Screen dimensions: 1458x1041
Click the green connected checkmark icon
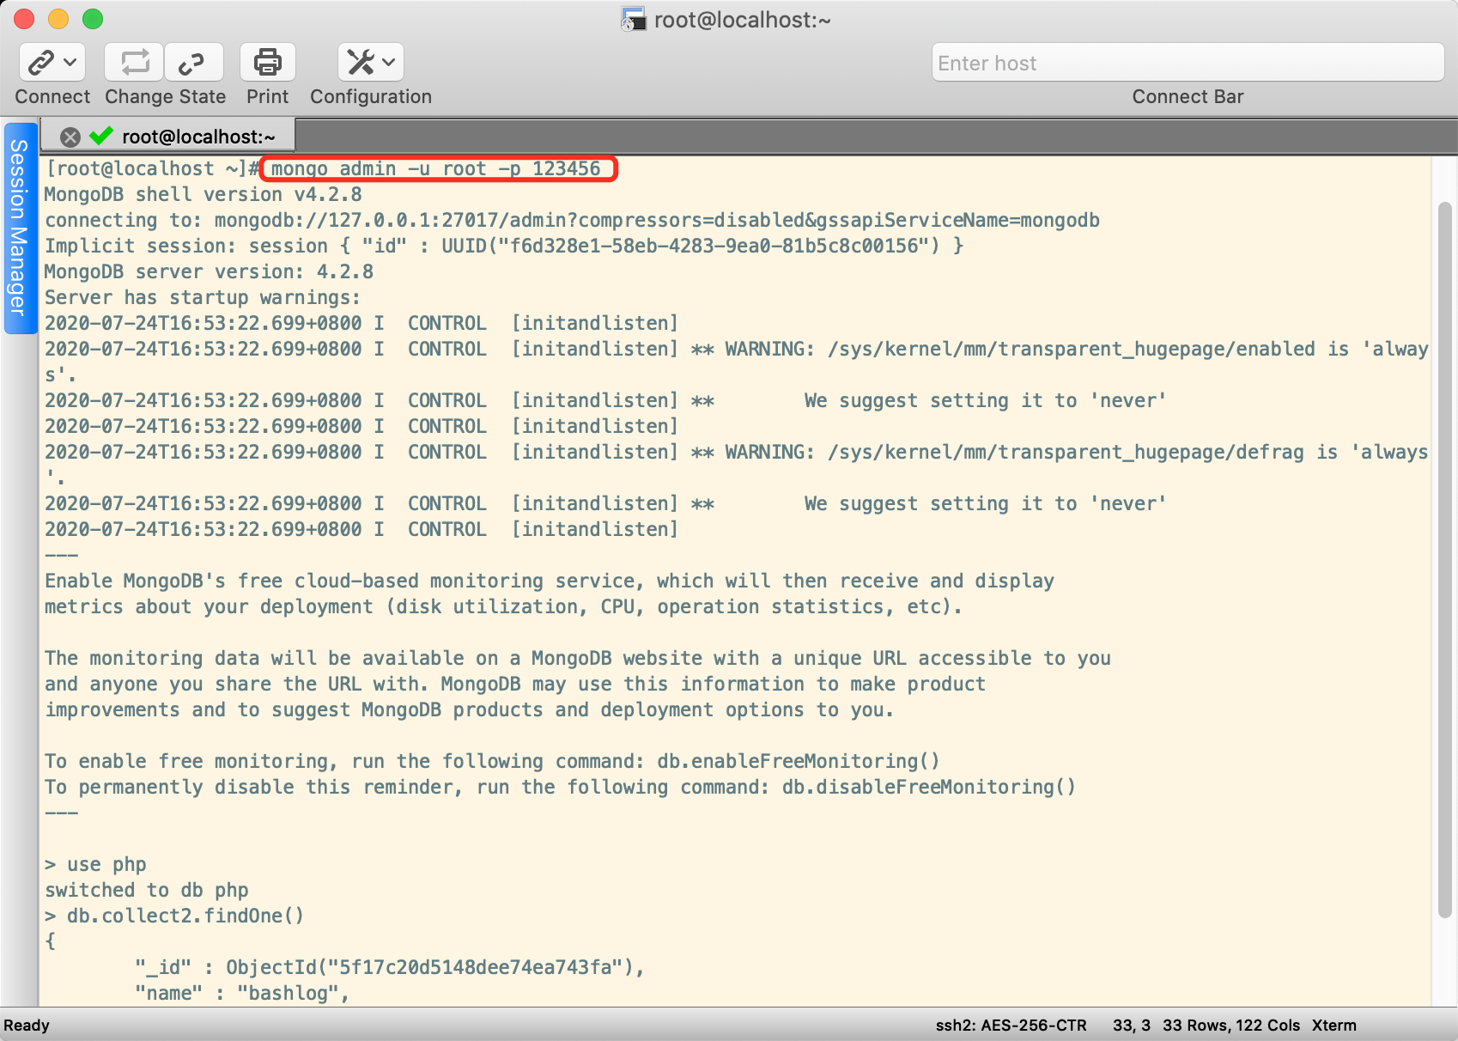(101, 137)
